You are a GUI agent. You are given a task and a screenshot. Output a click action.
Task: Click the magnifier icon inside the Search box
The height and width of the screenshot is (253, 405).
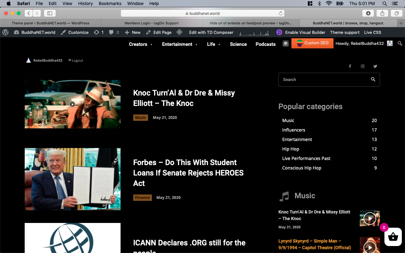tap(373, 79)
